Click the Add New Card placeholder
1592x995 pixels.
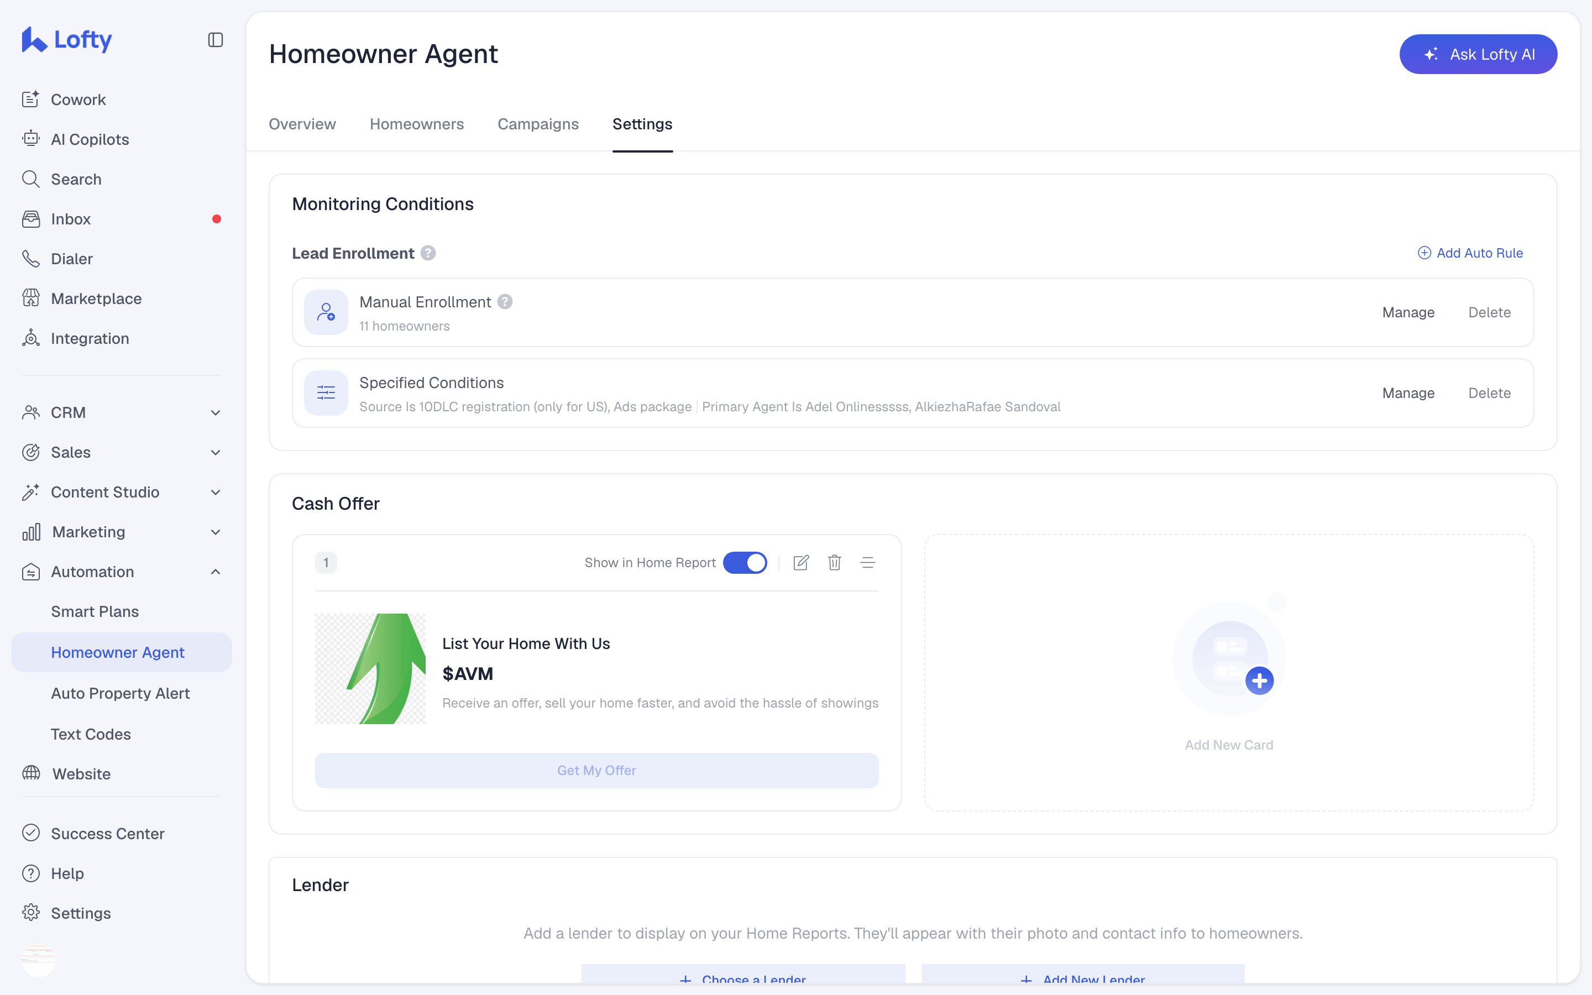(1229, 673)
